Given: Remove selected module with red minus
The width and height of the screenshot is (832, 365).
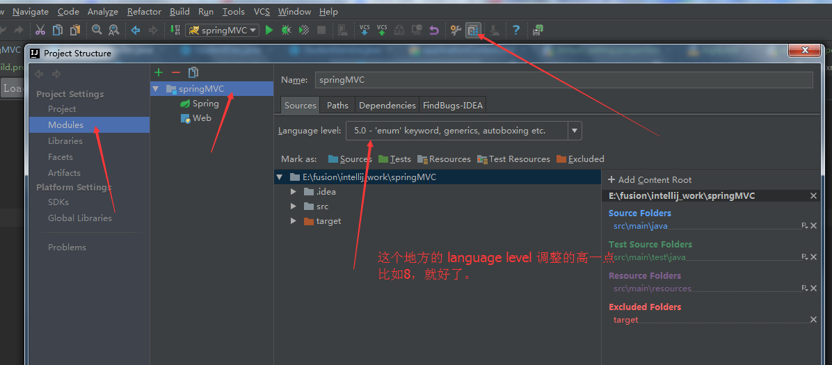Looking at the screenshot, I should [175, 72].
